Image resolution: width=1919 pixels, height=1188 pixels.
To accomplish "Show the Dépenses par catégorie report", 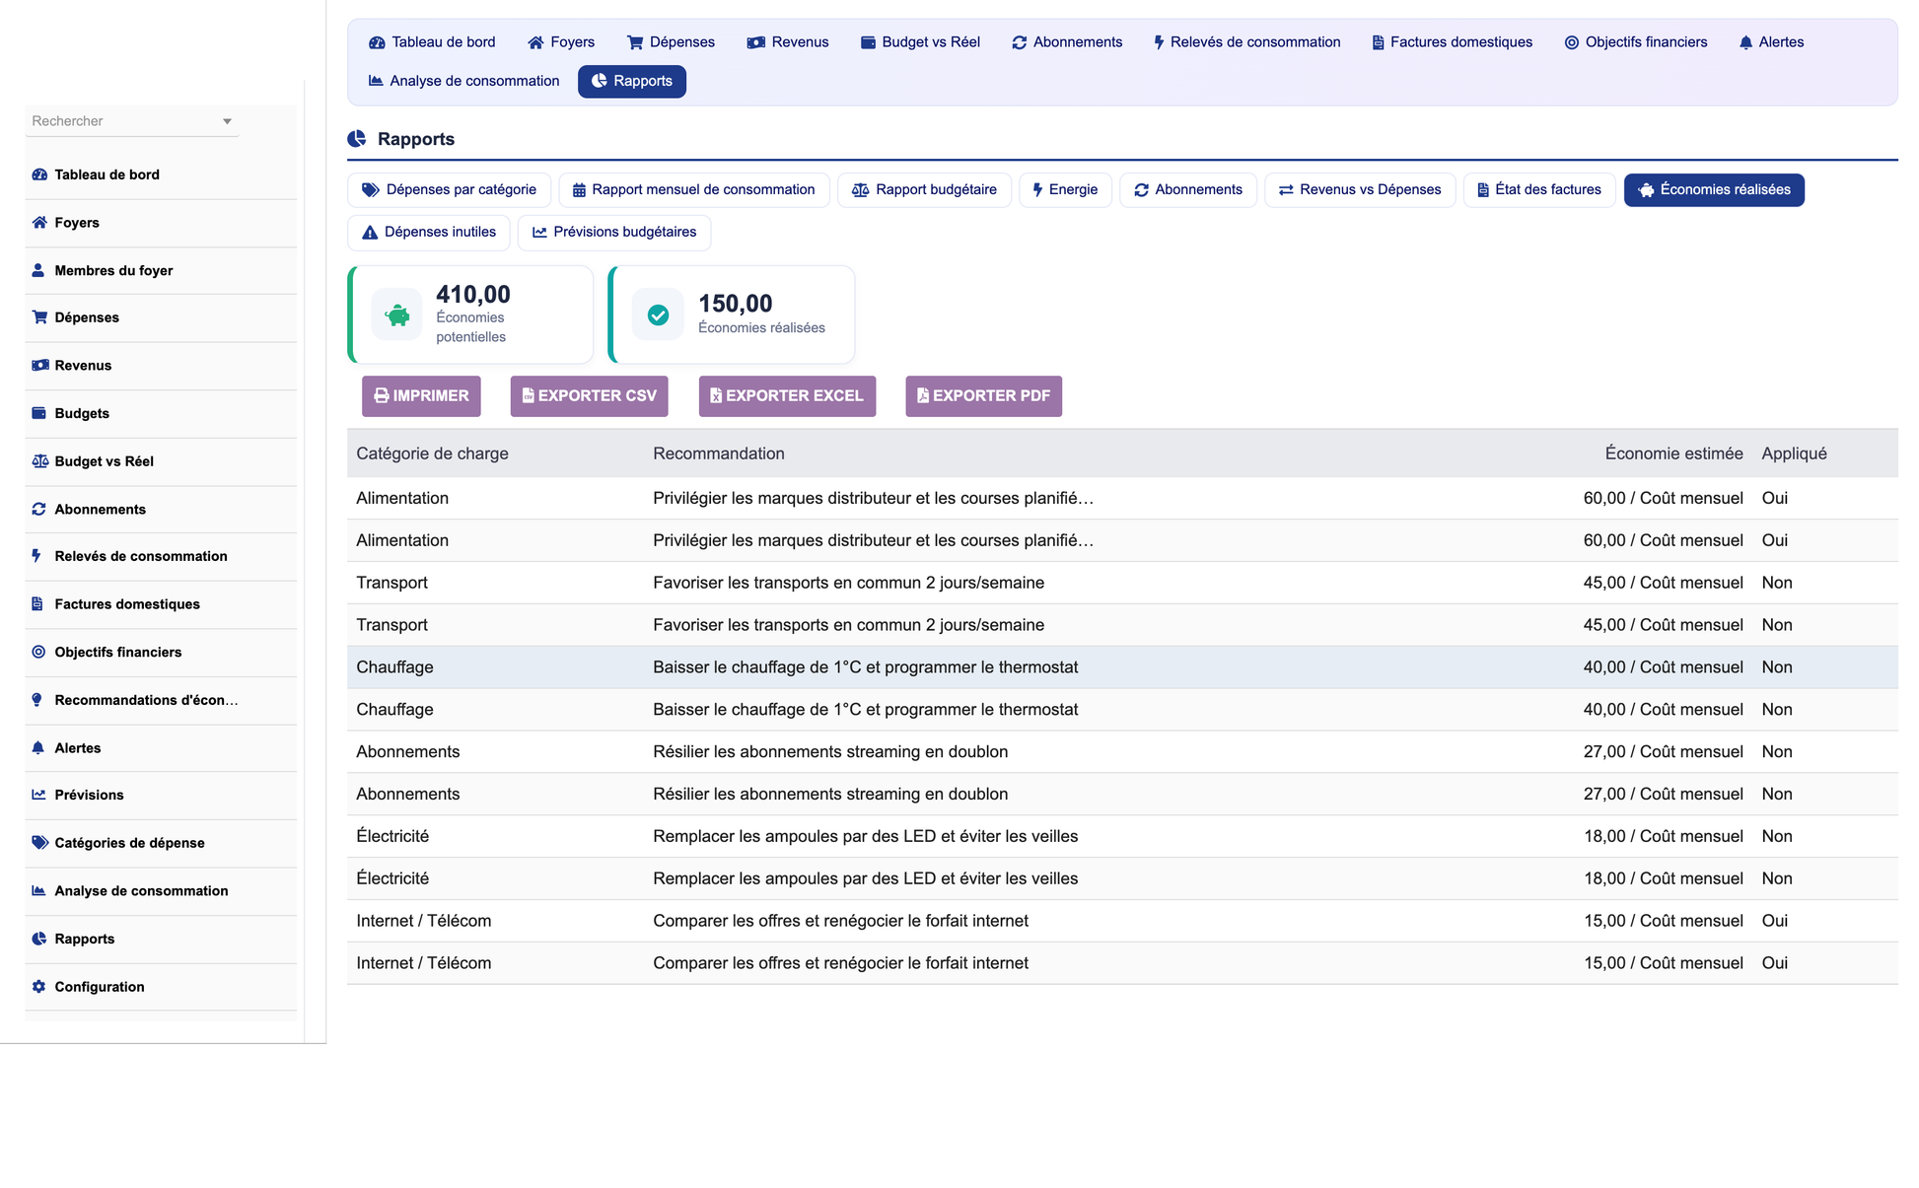I will click(450, 190).
